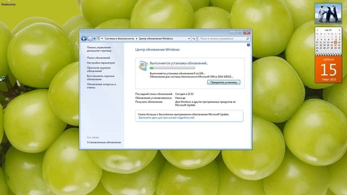Click the 'Никогда' install status value

pos(180,98)
